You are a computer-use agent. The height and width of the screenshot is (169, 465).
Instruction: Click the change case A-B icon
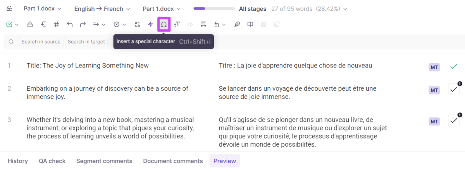137,24
